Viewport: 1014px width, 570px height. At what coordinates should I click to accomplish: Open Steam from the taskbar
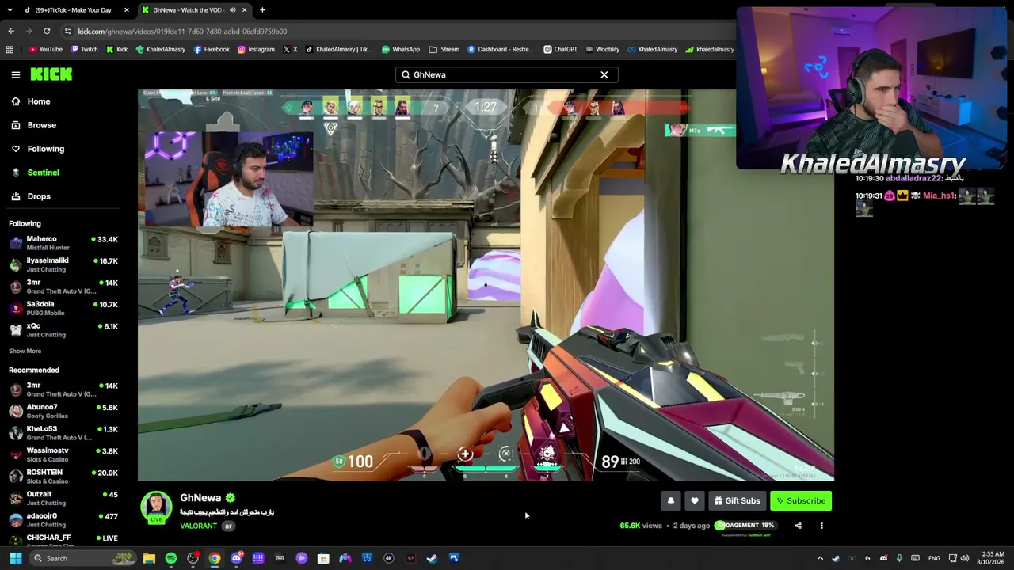(x=432, y=558)
